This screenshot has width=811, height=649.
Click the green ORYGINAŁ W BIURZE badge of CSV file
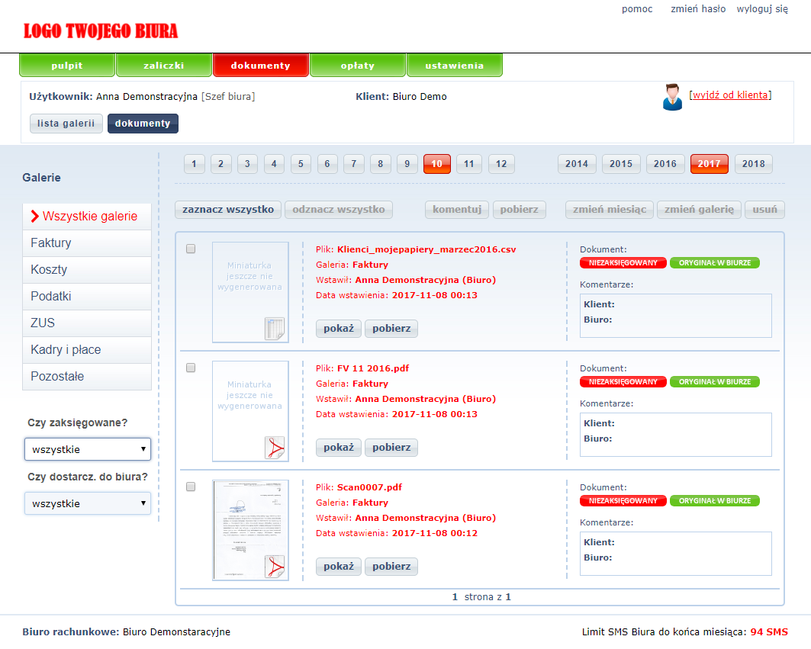(x=714, y=263)
